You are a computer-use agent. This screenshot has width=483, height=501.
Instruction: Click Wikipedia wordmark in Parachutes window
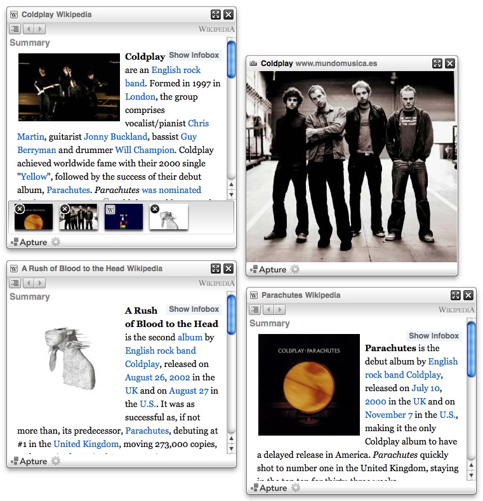[456, 310]
